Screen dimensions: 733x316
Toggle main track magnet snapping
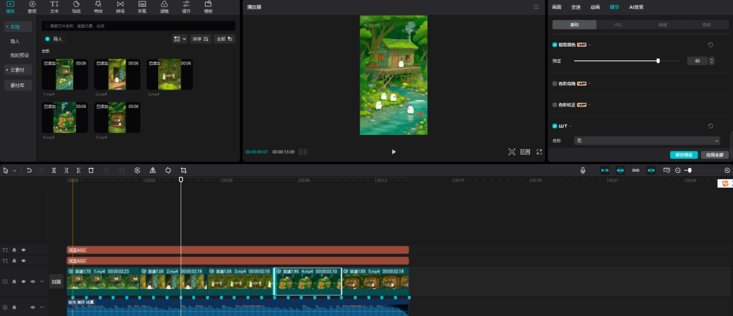pyautogui.click(x=605, y=170)
